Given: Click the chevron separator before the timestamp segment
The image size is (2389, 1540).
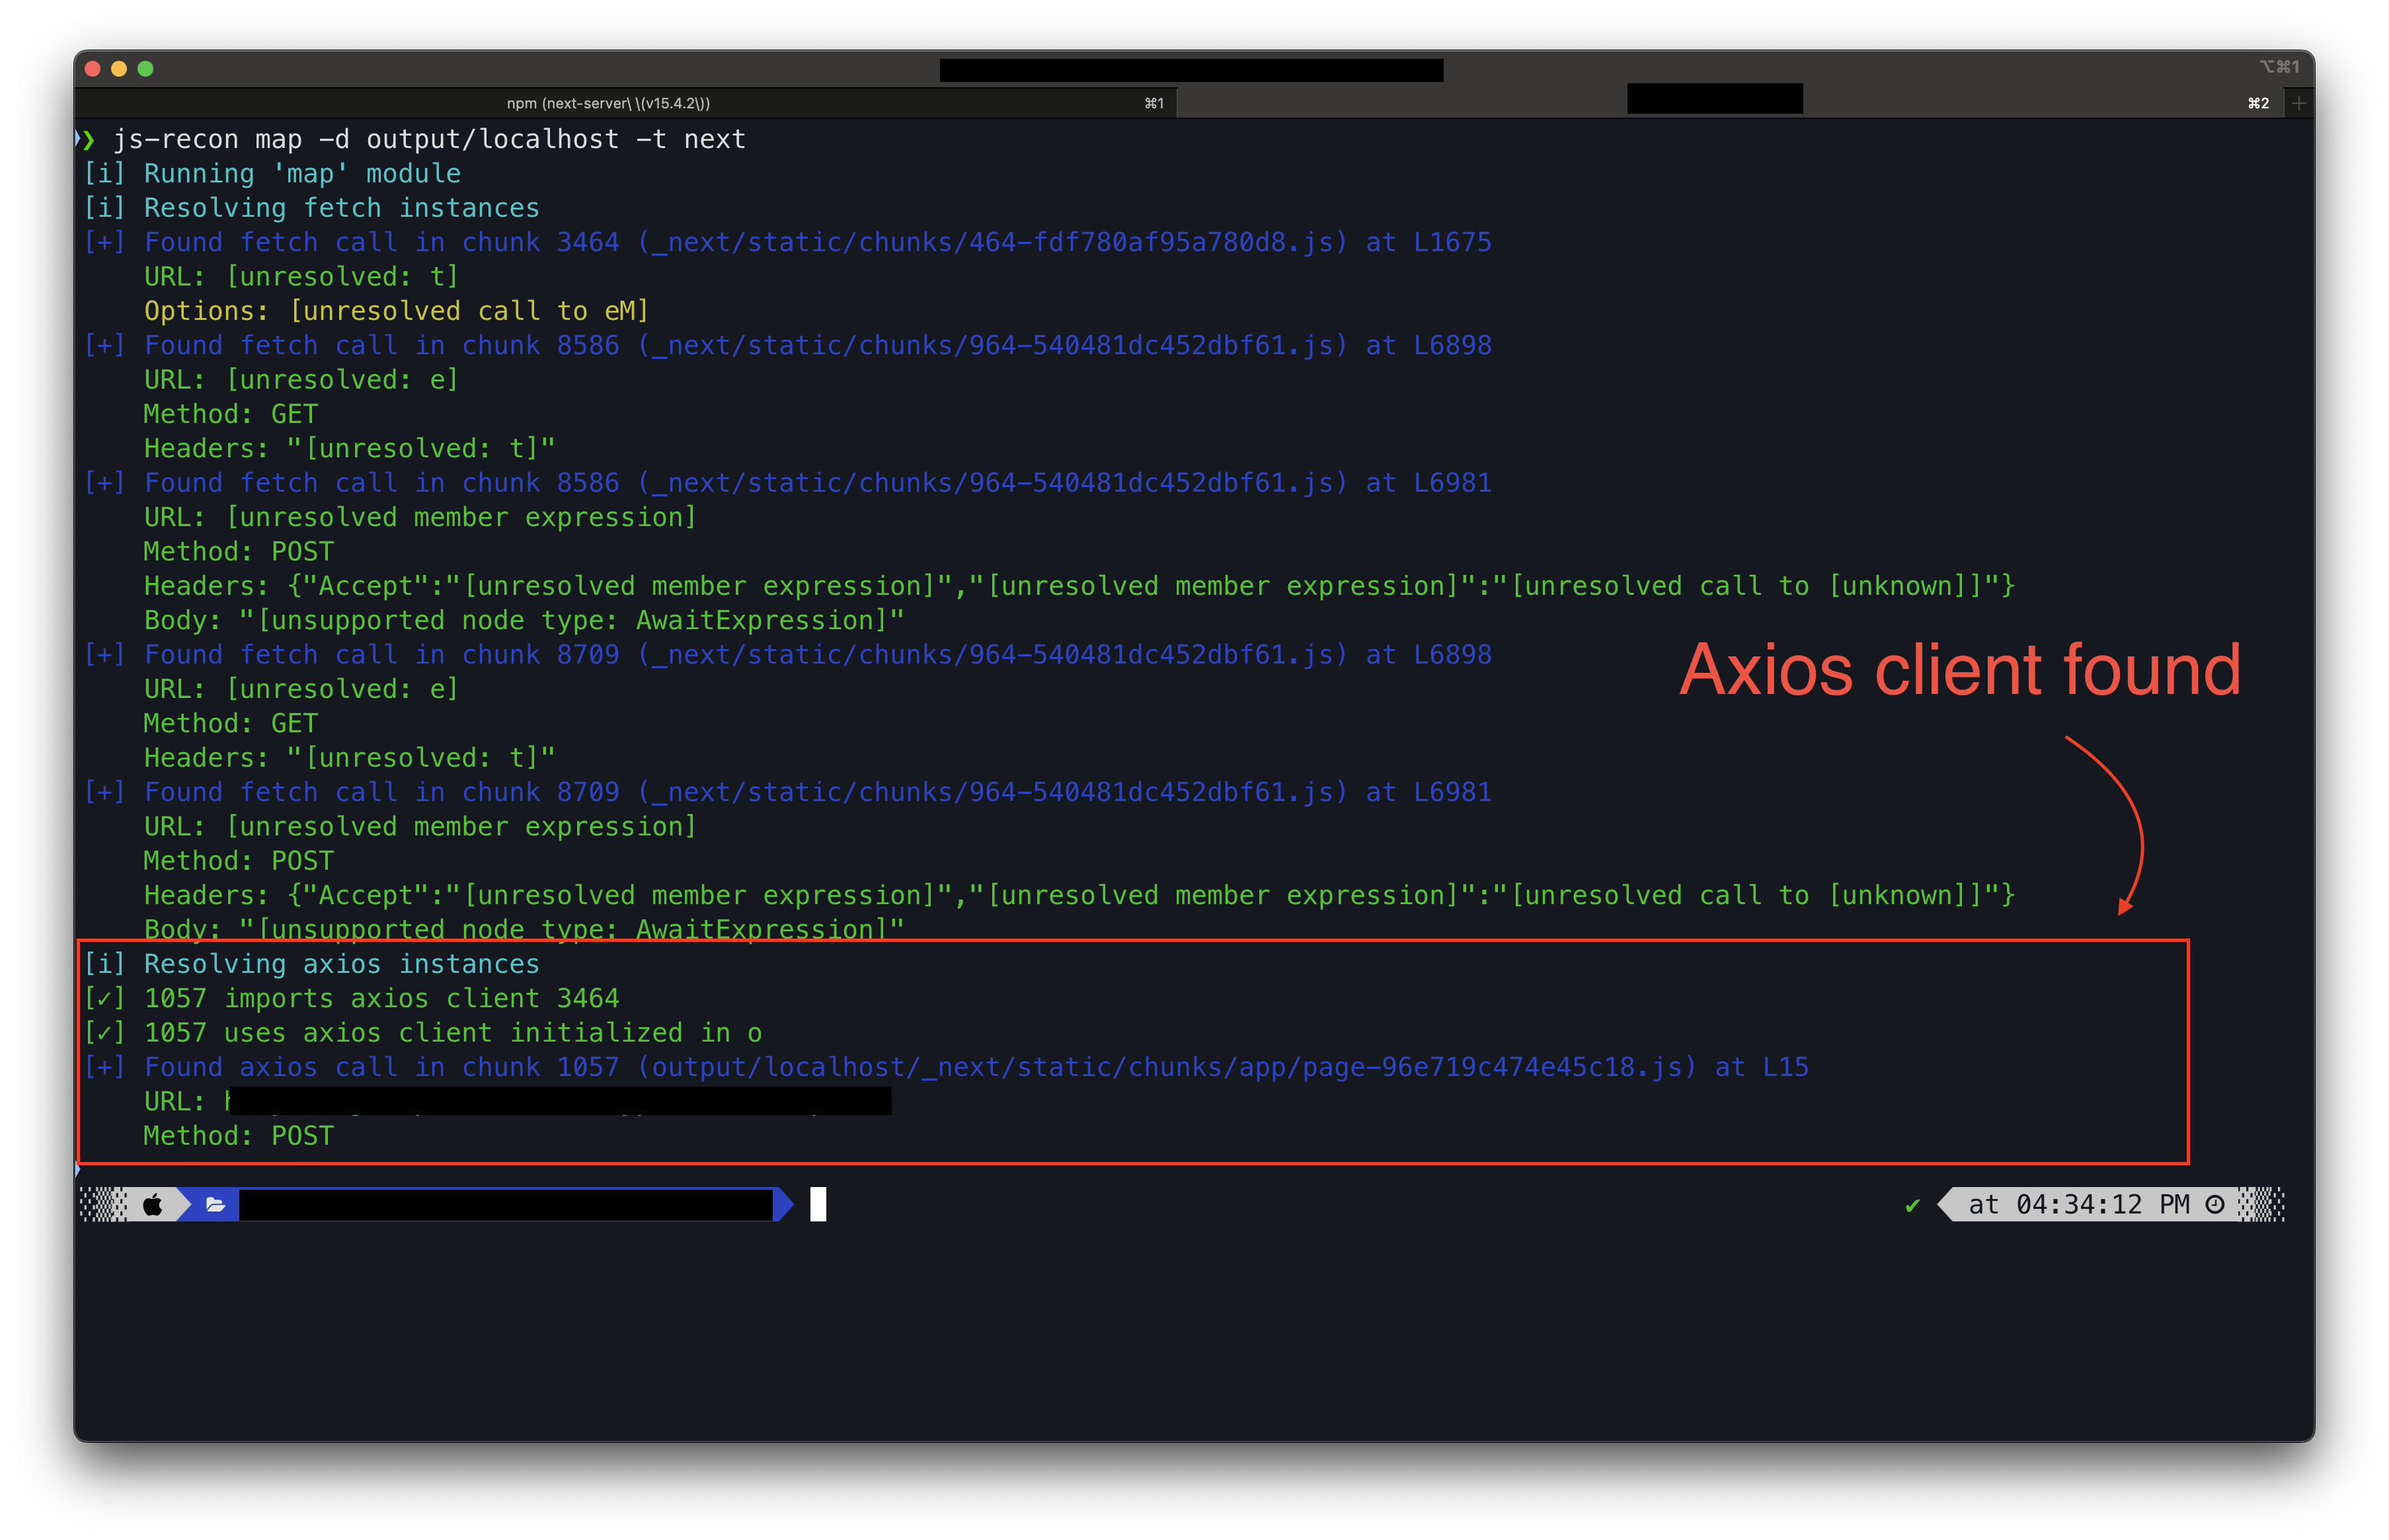Looking at the screenshot, I should pos(1940,1204).
